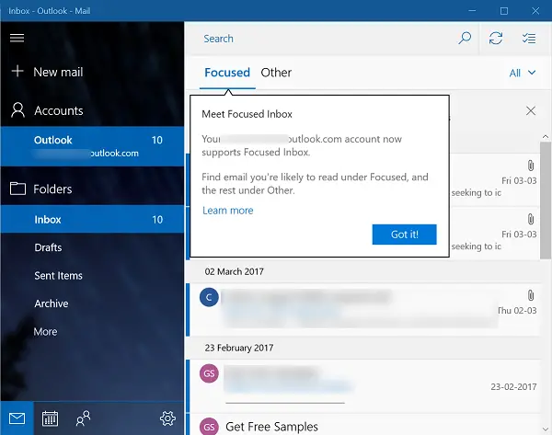Viewport: 552px width, 435px height.
Task: Enter selection mode via checklist icon
Action: 529,38
